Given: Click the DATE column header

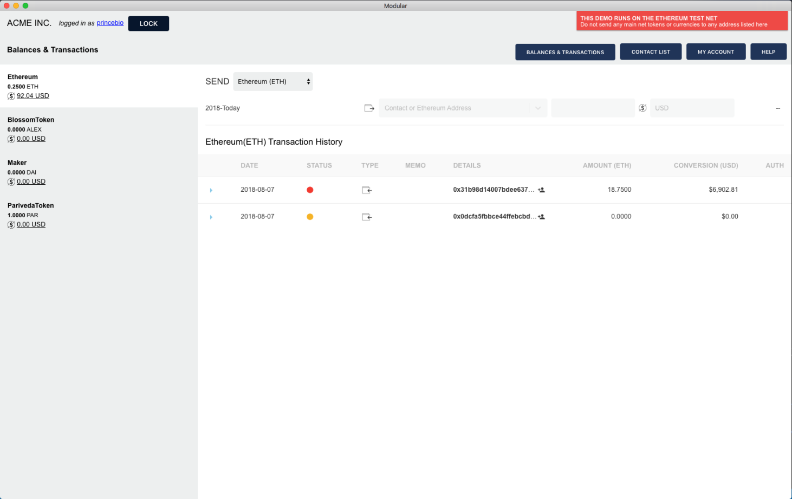Looking at the screenshot, I should pyautogui.click(x=249, y=165).
